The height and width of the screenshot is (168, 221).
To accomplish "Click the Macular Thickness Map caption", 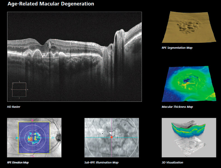I will [x=177, y=107].
